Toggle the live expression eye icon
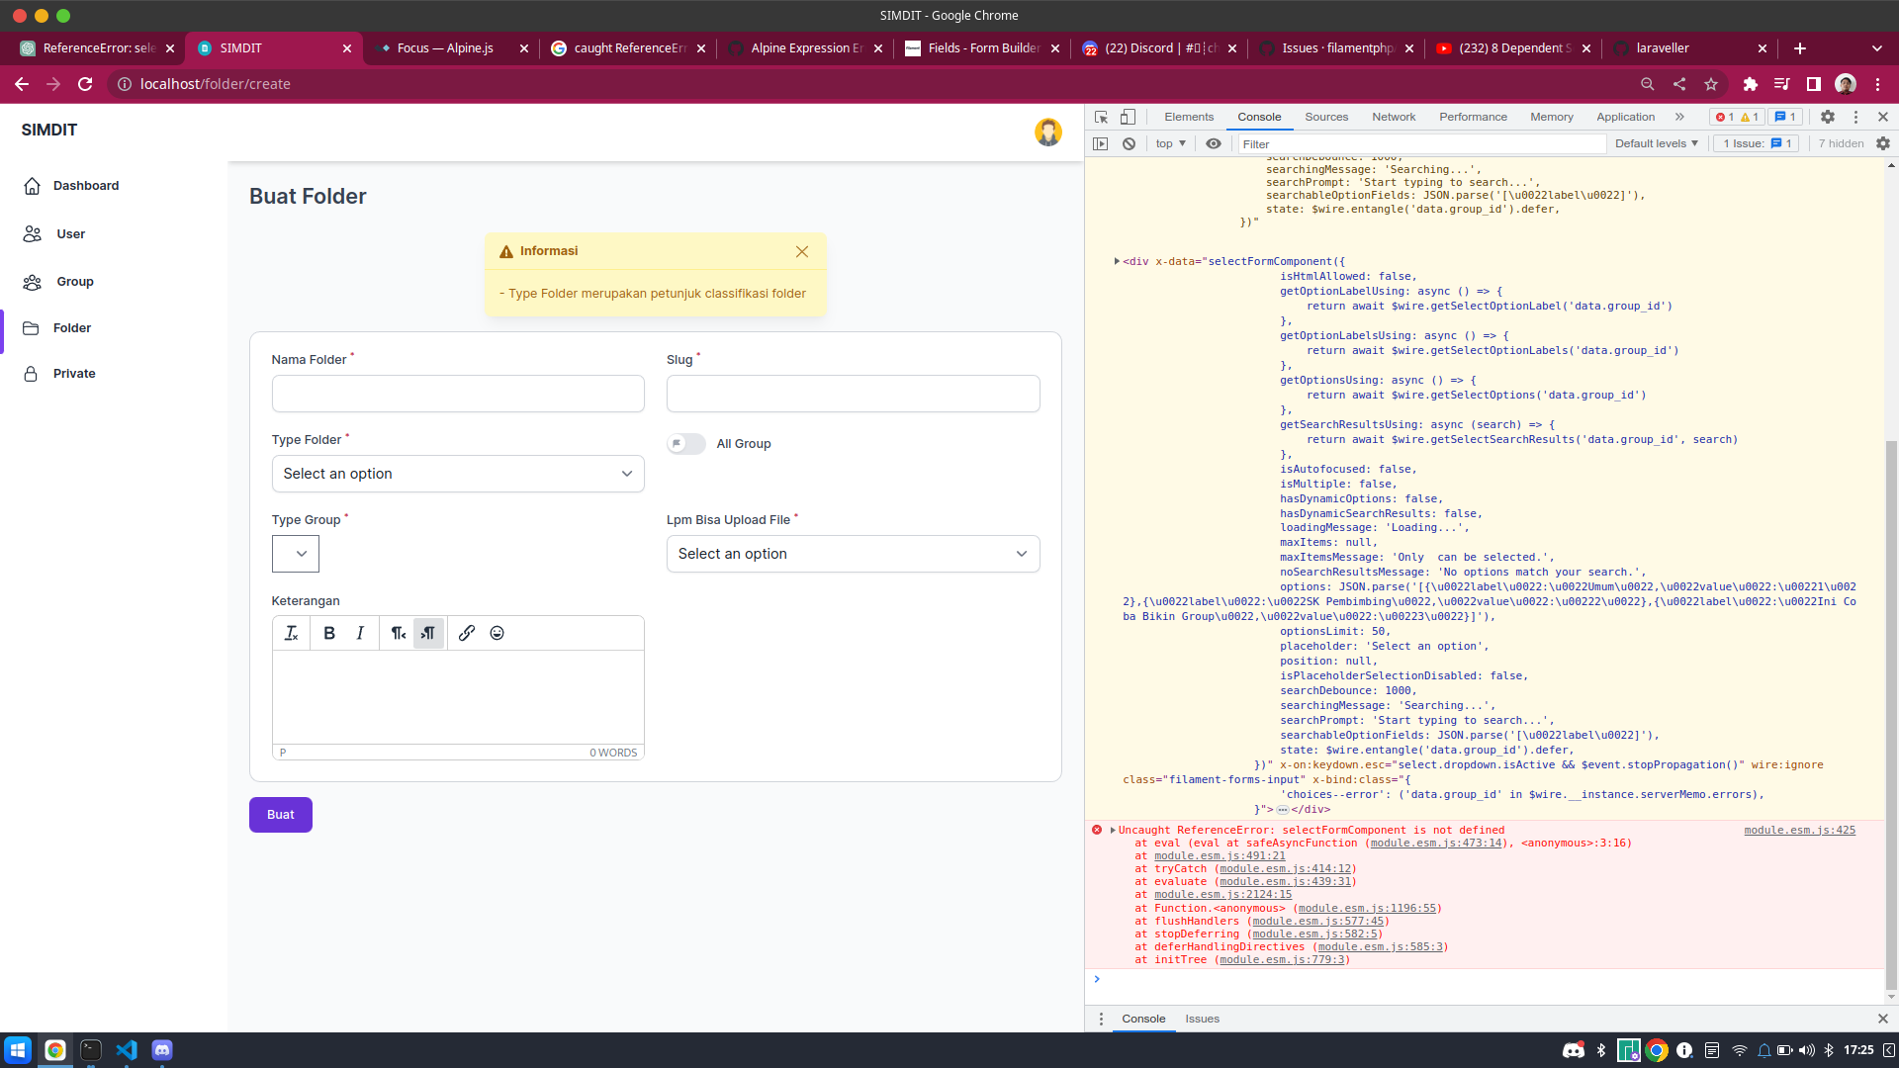1899x1068 pixels. [1214, 143]
